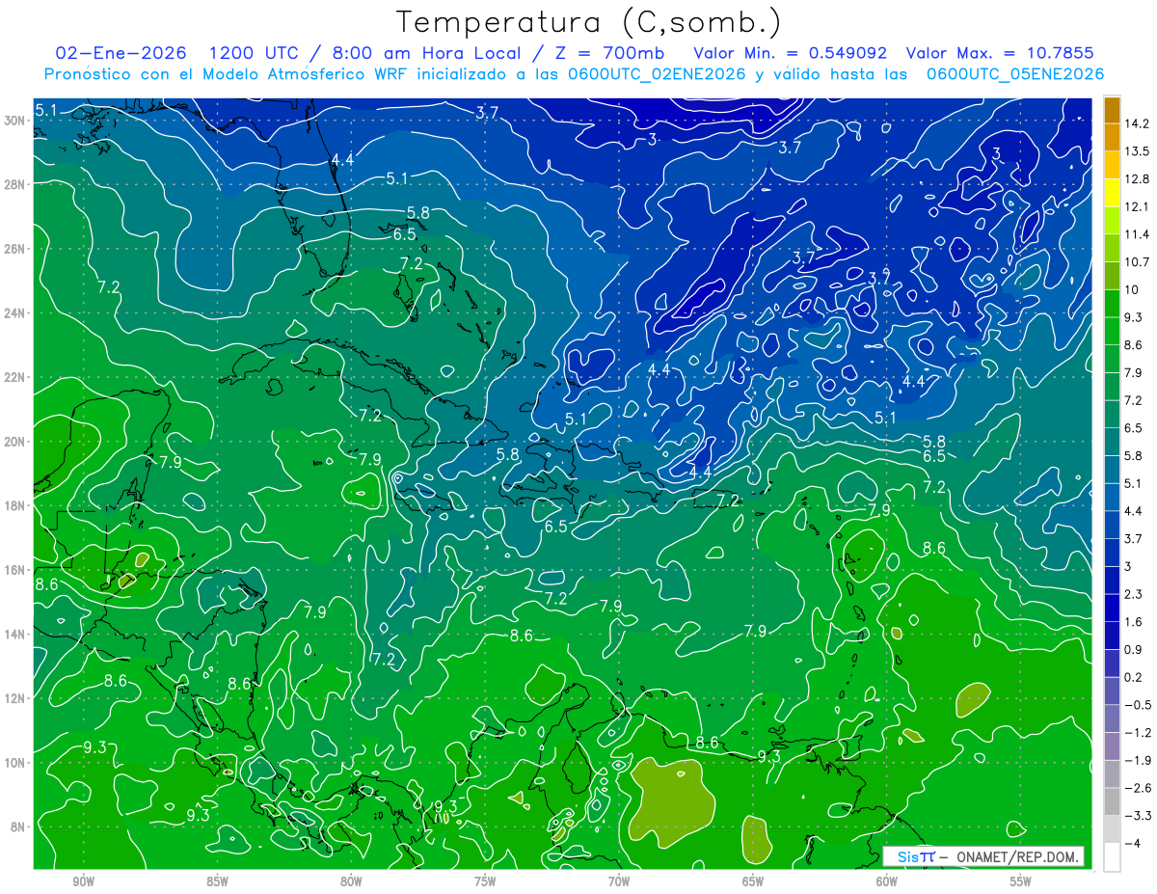This screenshot has width=1157, height=894.
Task: Click the -4 value on the color scale
Action: [1134, 843]
